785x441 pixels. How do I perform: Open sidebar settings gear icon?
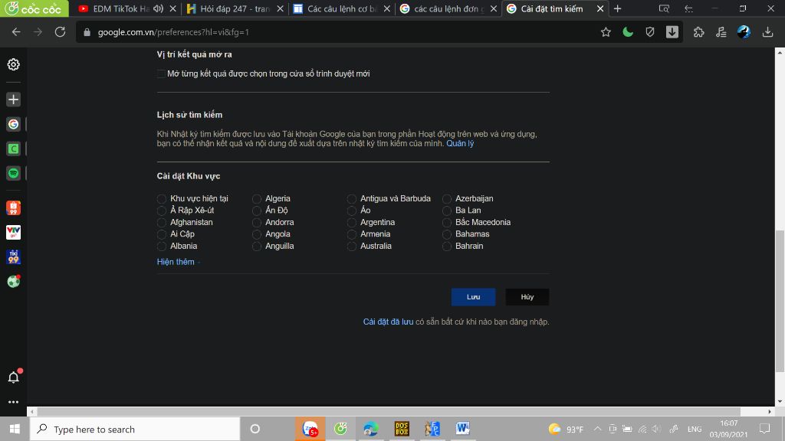point(14,64)
